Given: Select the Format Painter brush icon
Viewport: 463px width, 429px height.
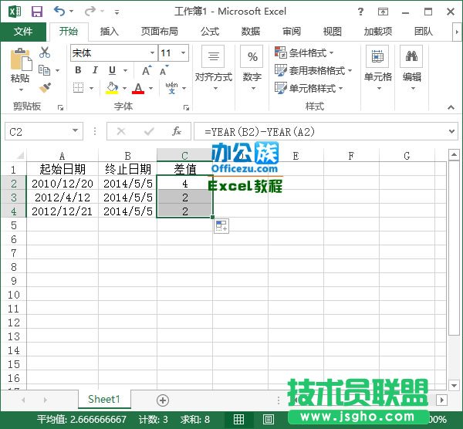Looking at the screenshot, I should click(x=45, y=88).
